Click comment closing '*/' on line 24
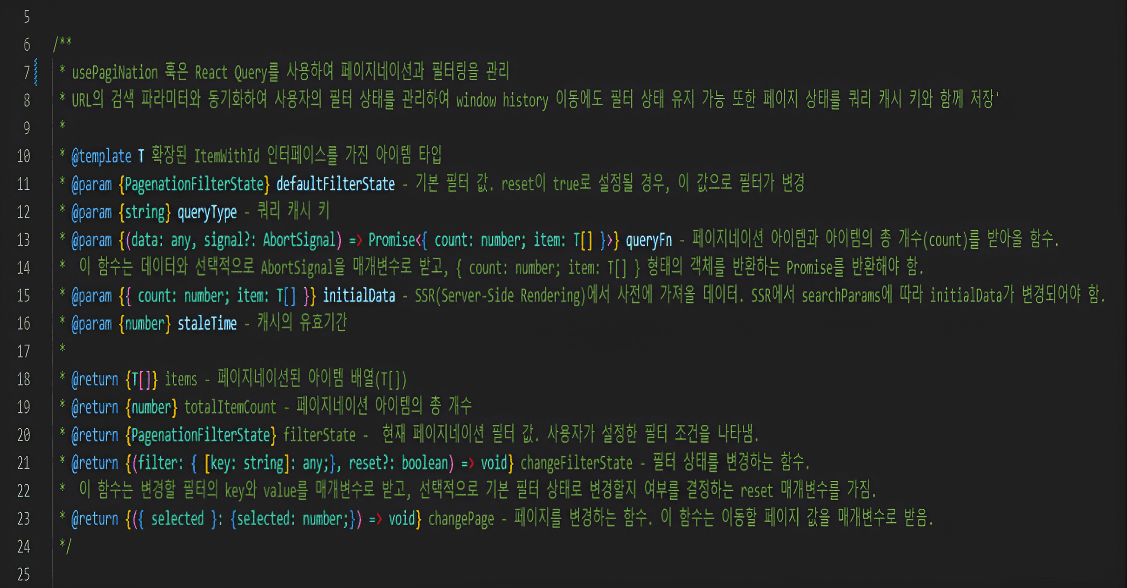This screenshot has height=588, width=1127. pos(65,546)
